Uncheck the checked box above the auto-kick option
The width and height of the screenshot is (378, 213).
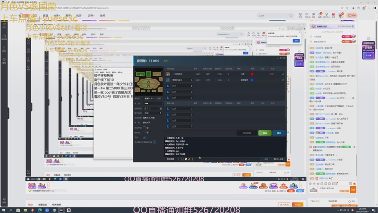pyautogui.click(x=144, y=137)
